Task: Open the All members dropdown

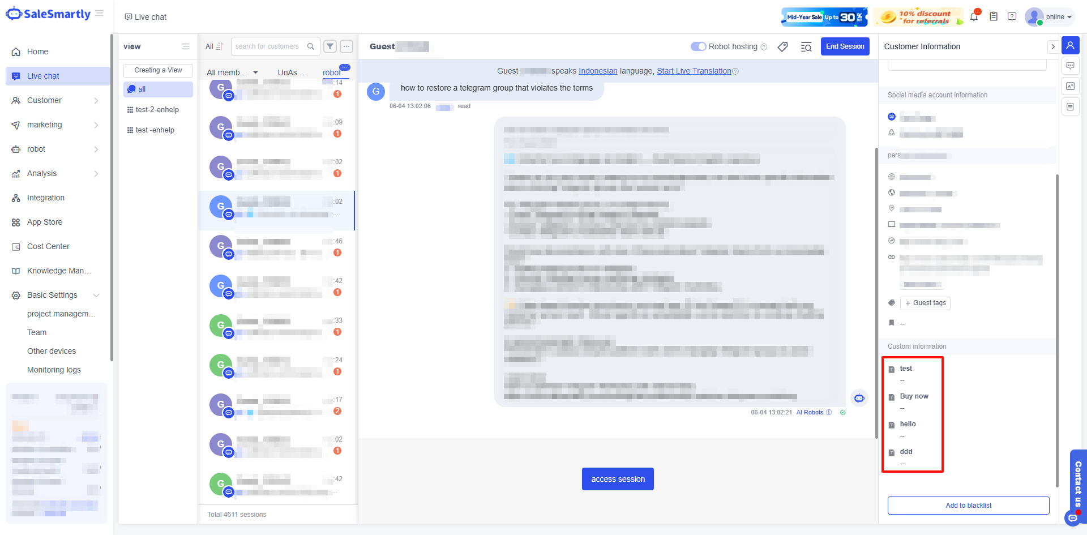Action: click(232, 72)
